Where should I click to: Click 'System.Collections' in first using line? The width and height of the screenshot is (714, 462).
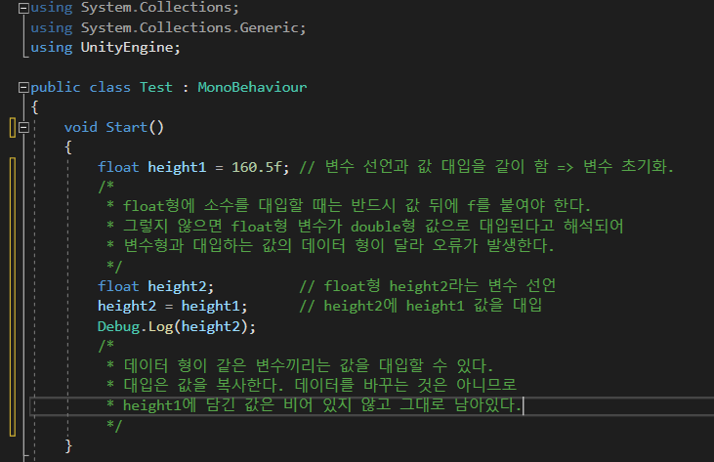156,8
